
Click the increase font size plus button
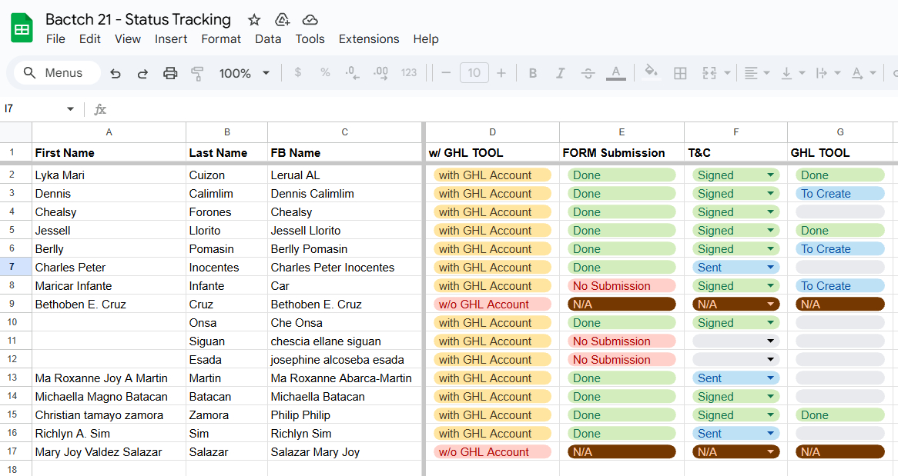pos(501,73)
